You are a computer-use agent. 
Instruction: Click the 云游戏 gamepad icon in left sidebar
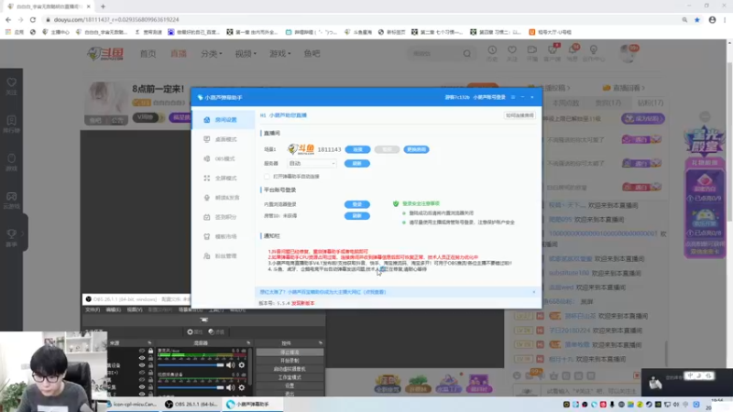12,197
